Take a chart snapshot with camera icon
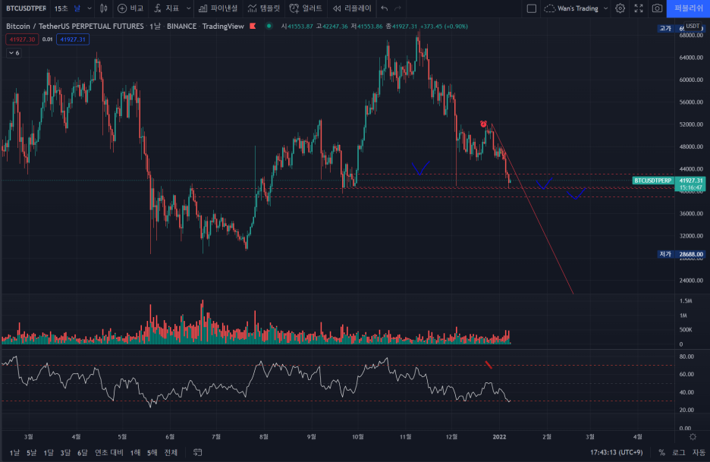710x462 pixels. pyautogui.click(x=657, y=8)
